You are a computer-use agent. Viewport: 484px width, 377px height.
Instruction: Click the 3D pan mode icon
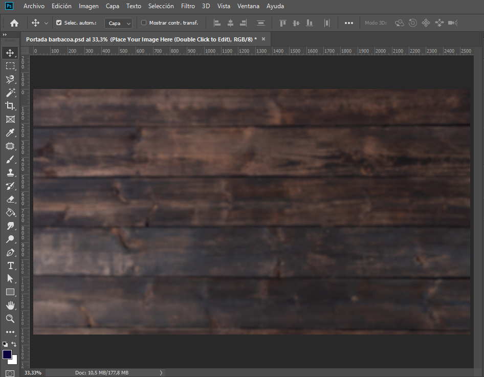click(426, 23)
